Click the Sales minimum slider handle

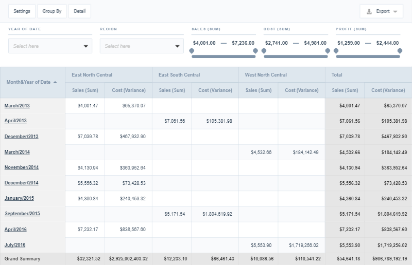192,51
